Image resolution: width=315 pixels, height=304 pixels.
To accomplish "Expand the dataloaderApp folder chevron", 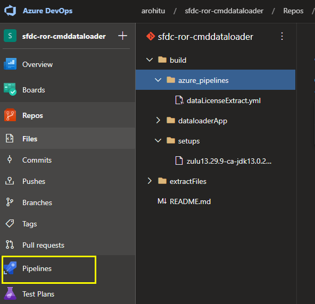I will [x=158, y=120].
